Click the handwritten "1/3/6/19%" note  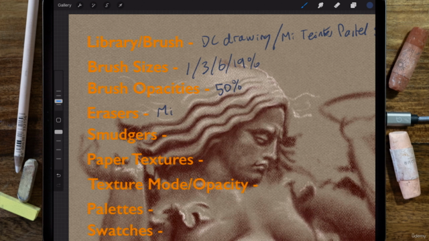223,66
